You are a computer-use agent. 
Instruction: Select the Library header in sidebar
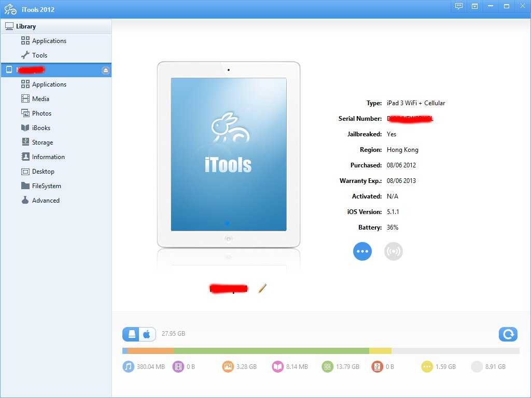[x=56, y=26]
